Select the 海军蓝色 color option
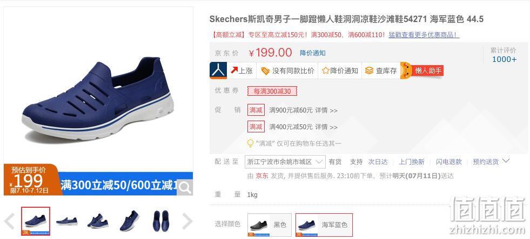The image size is (530, 239). tap(324, 224)
